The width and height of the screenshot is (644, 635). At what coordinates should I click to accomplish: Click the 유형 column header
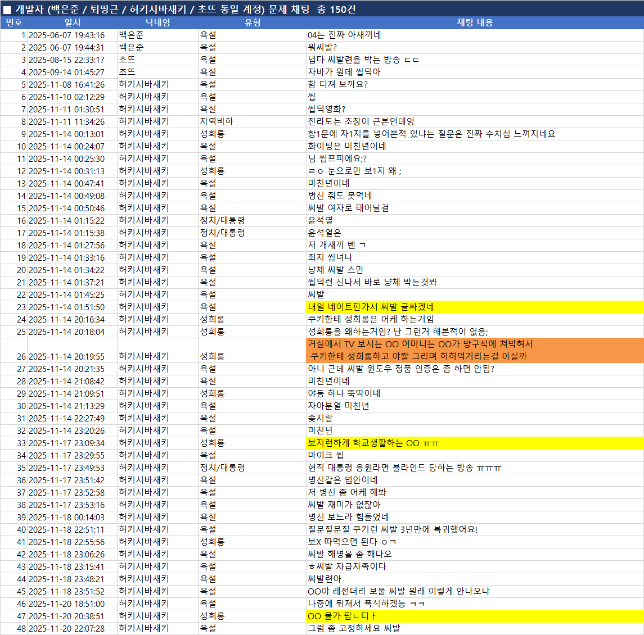pos(252,22)
